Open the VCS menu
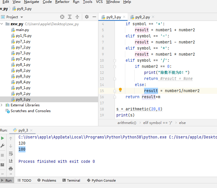217x188 pixels. 99,2
